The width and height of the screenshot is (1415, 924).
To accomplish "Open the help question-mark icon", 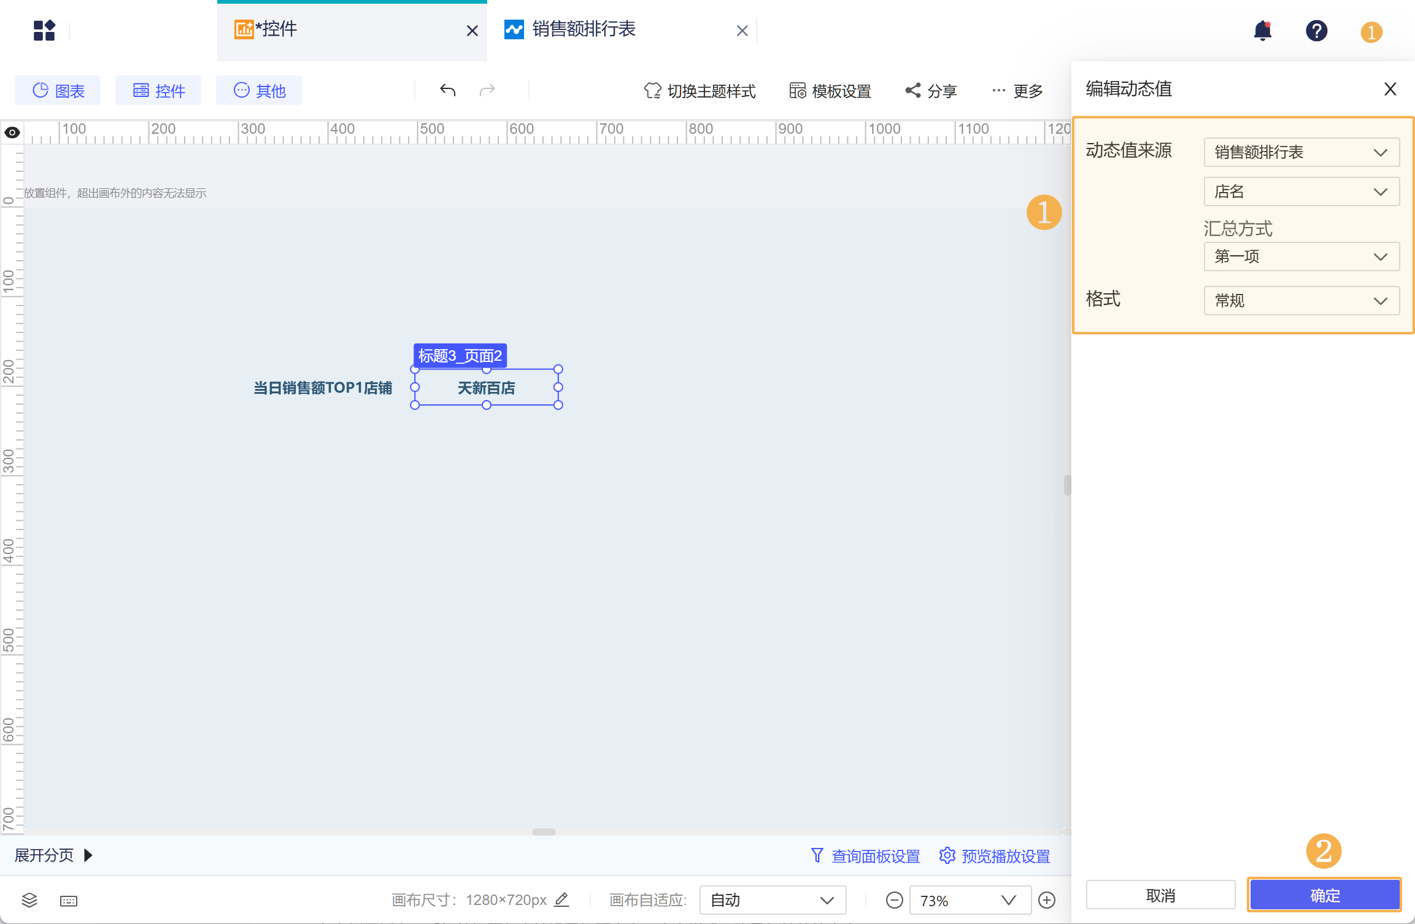I will click(x=1317, y=31).
